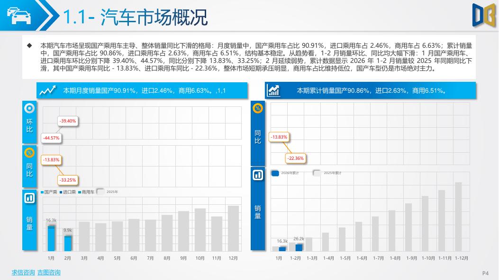The image size is (499, 280).
Task: Click the ring icon above the left 环比 label
Action: pos(29,108)
